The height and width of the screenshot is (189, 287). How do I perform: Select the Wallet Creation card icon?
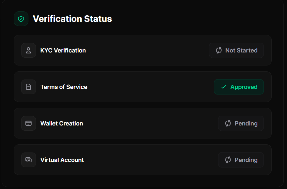tap(28, 123)
